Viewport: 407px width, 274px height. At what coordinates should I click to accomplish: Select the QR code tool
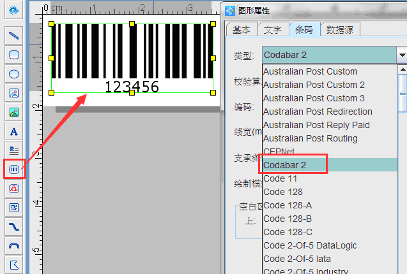14,208
